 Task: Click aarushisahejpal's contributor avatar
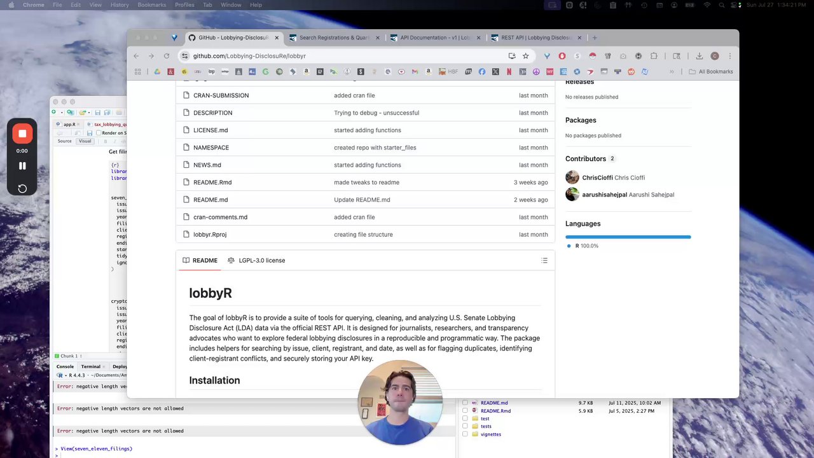572,194
